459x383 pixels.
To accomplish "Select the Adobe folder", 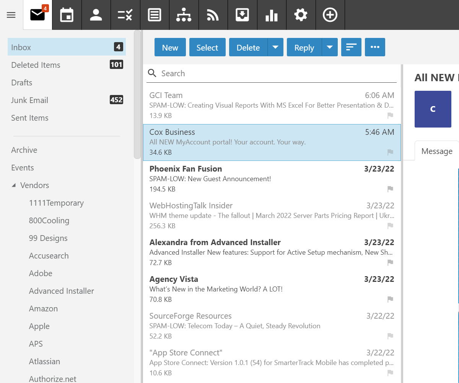I will [x=41, y=273].
